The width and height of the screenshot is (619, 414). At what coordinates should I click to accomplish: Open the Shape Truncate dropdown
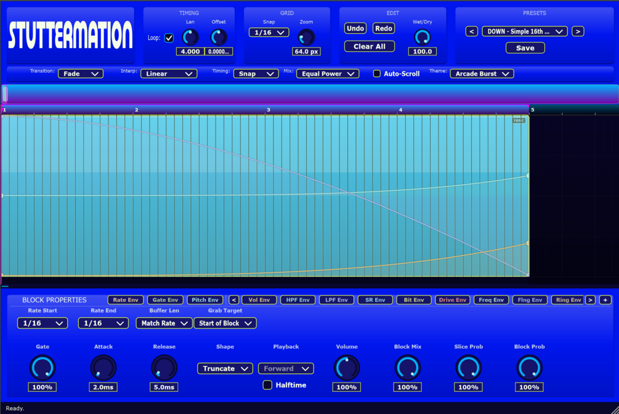(225, 368)
